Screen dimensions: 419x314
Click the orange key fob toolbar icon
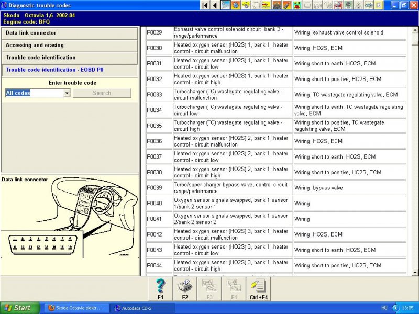(286, 5)
